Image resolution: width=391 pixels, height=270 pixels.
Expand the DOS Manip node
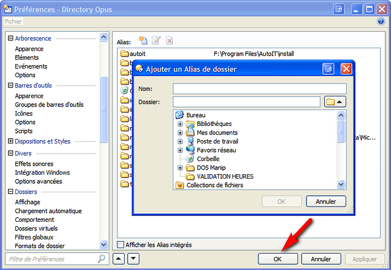pos(180,168)
